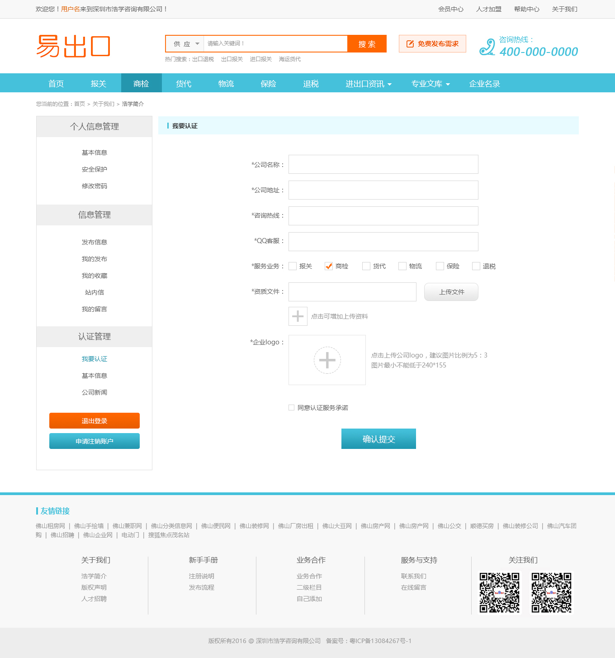The height and width of the screenshot is (658, 615).
Task: Focus the keyword search input field
Action: pyautogui.click(x=275, y=44)
